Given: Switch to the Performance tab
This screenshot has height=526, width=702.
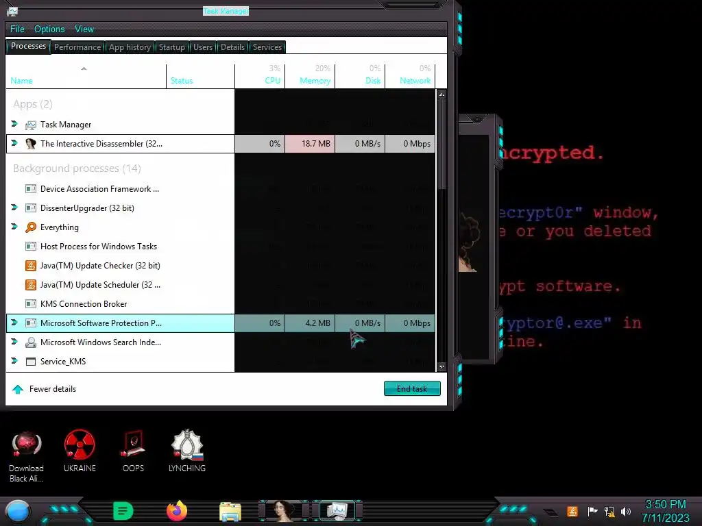Looking at the screenshot, I should click(77, 47).
